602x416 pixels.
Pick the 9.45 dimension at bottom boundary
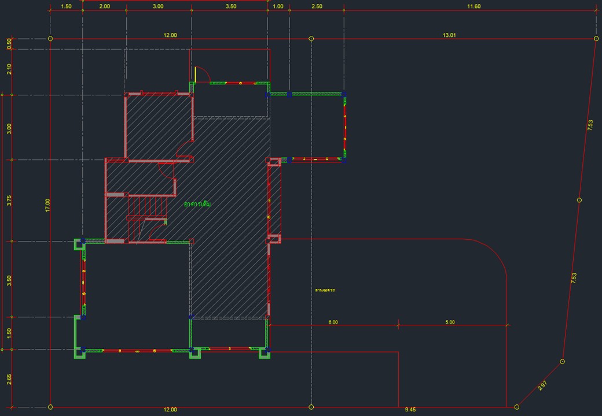point(410,410)
